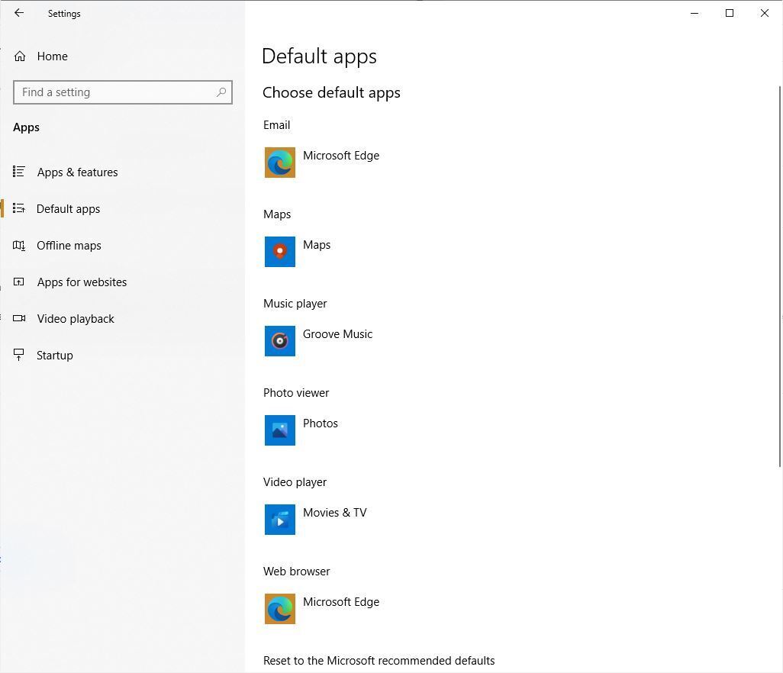Screen dimensions: 783x673
Task: Close the Settings window
Action: pyautogui.click(x=765, y=13)
